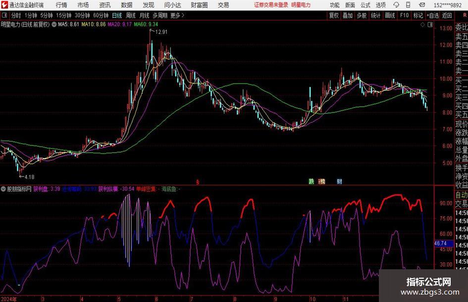The image size is (468, 302).
Task: Switch to the 15分钟 period tab
Action: (63, 15)
